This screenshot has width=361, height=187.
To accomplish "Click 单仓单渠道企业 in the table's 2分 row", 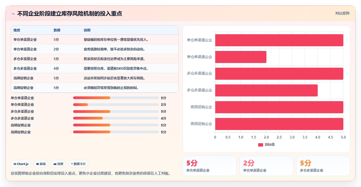I will click(25, 49).
